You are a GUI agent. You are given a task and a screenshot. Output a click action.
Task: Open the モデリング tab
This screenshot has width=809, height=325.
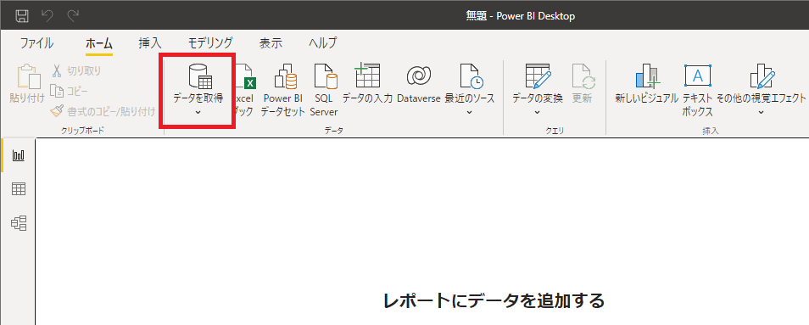[x=210, y=42]
